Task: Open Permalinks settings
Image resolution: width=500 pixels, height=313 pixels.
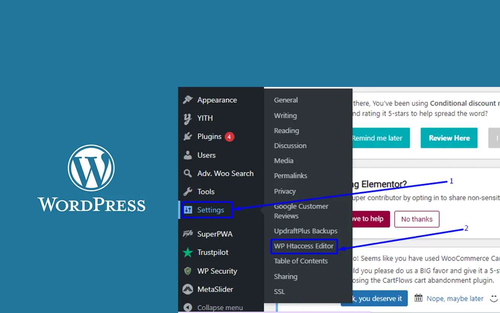Action: point(291,176)
